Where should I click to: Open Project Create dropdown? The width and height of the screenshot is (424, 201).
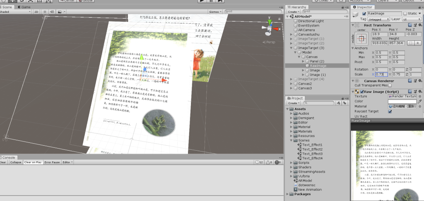tap(294, 103)
